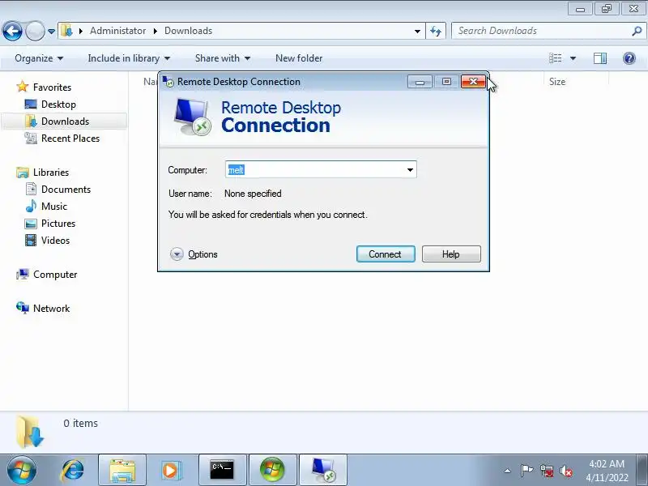Open the address bar history dropdown

tap(417, 32)
